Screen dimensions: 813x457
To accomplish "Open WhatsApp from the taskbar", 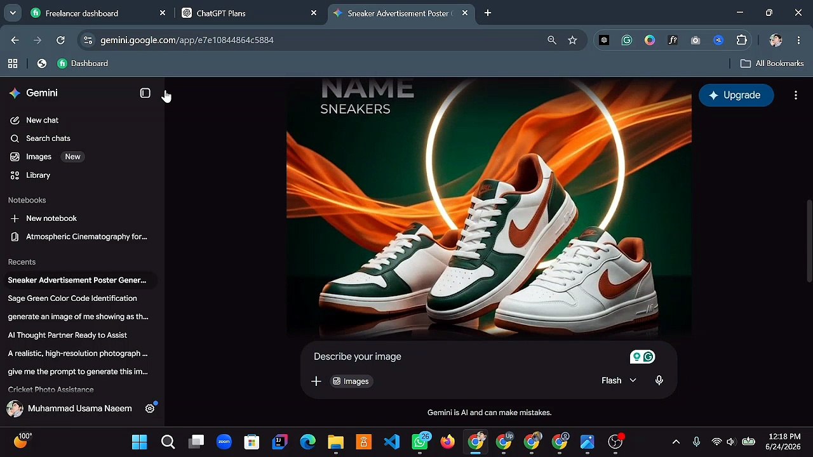I will (419, 442).
